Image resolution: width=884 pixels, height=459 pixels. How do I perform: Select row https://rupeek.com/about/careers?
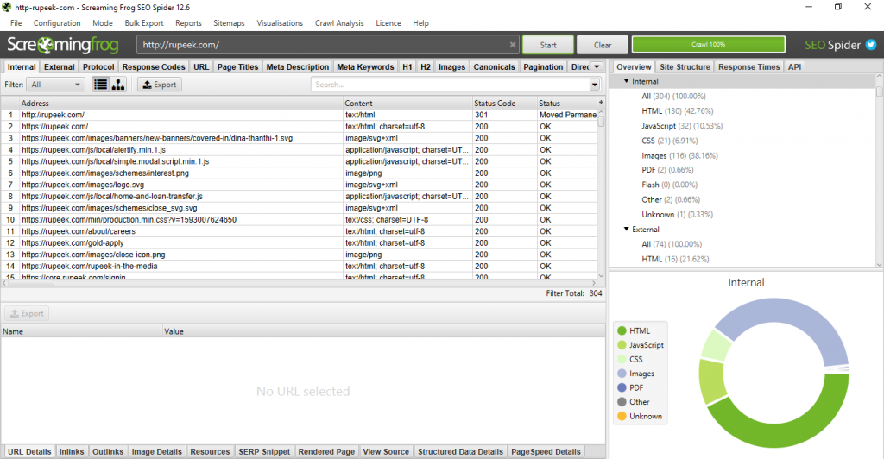(x=299, y=231)
